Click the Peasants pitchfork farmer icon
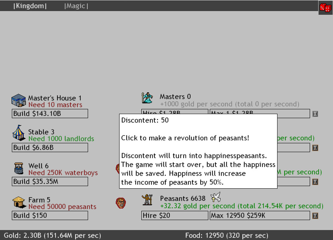The width and height of the screenshot is (333, 240). pyautogui.click(x=147, y=199)
